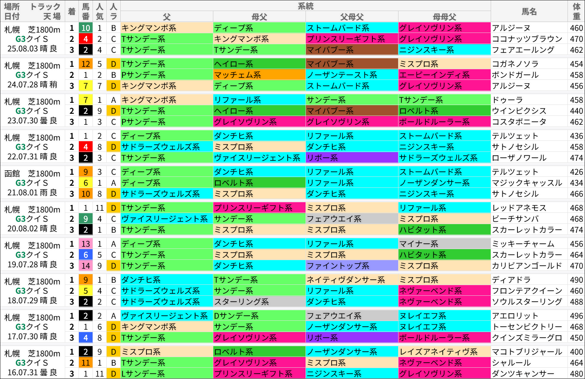Image resolution: width=585 pixels, height=379 pixels.
Task: Click the ノーザンテースト系 cell
Action: point(352,75)
